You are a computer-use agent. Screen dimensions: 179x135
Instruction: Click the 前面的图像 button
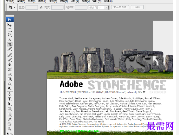tap(120, 7)
